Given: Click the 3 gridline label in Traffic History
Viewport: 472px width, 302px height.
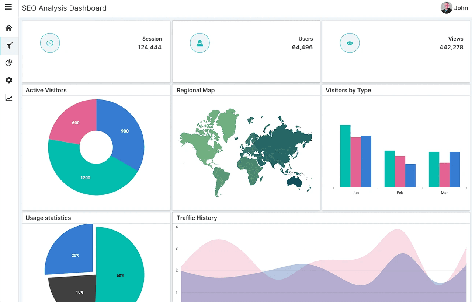Looking at the screenshot, I should pos(177,249).
